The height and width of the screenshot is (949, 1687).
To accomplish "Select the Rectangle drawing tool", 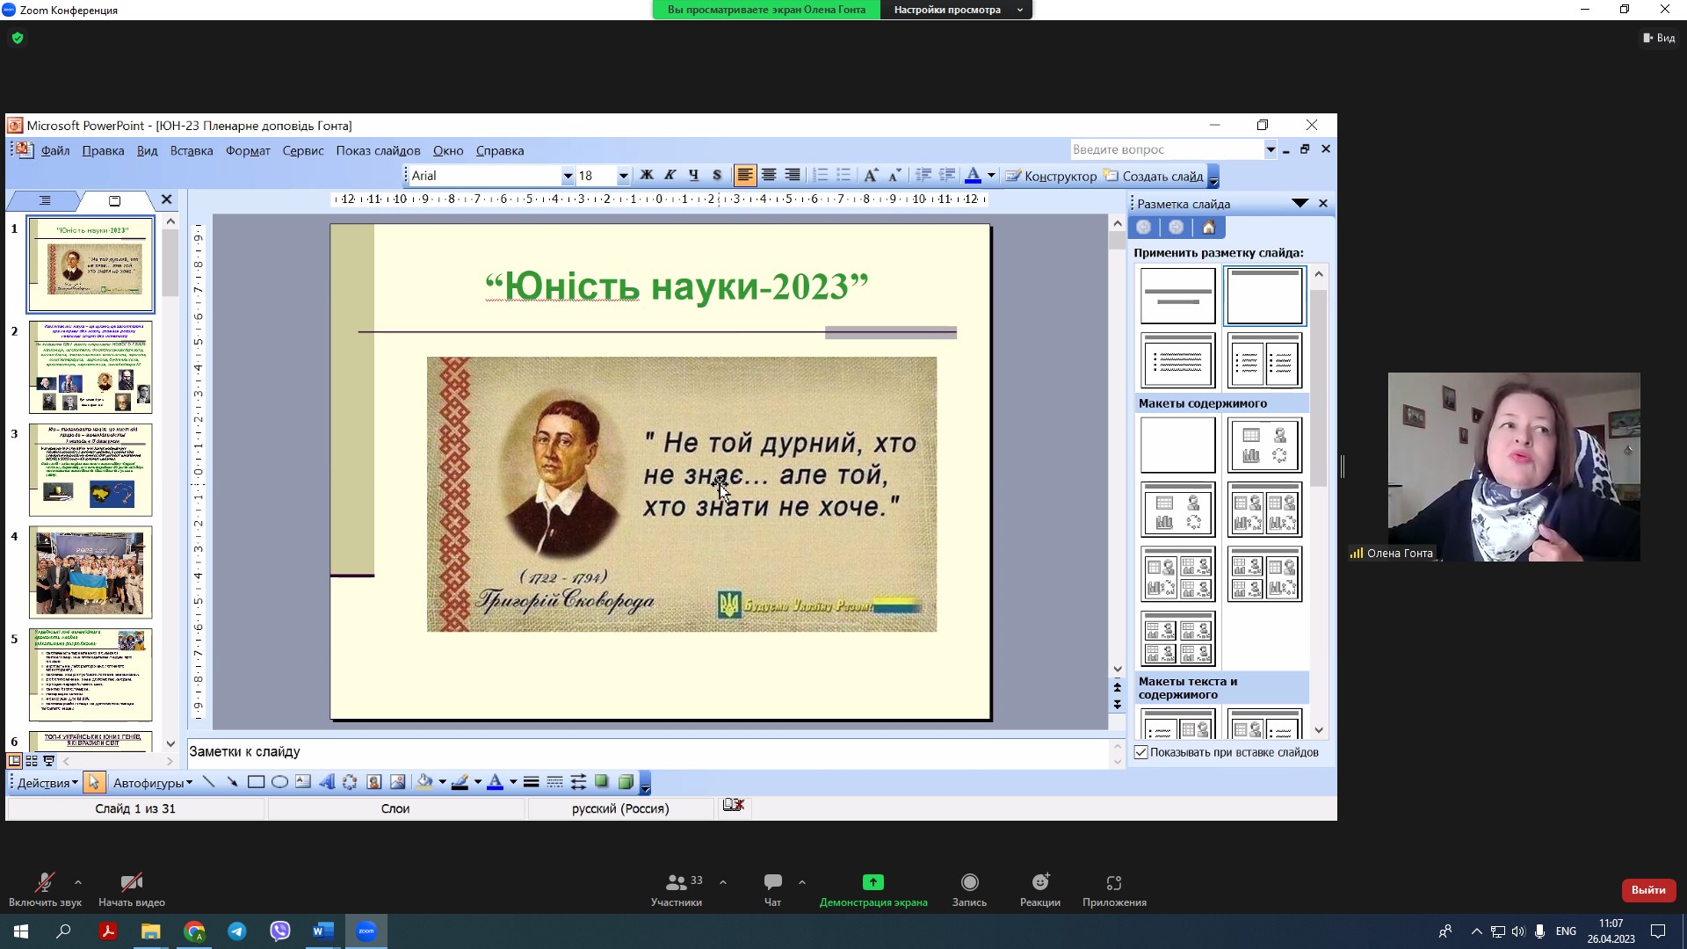I will [256, 782].
